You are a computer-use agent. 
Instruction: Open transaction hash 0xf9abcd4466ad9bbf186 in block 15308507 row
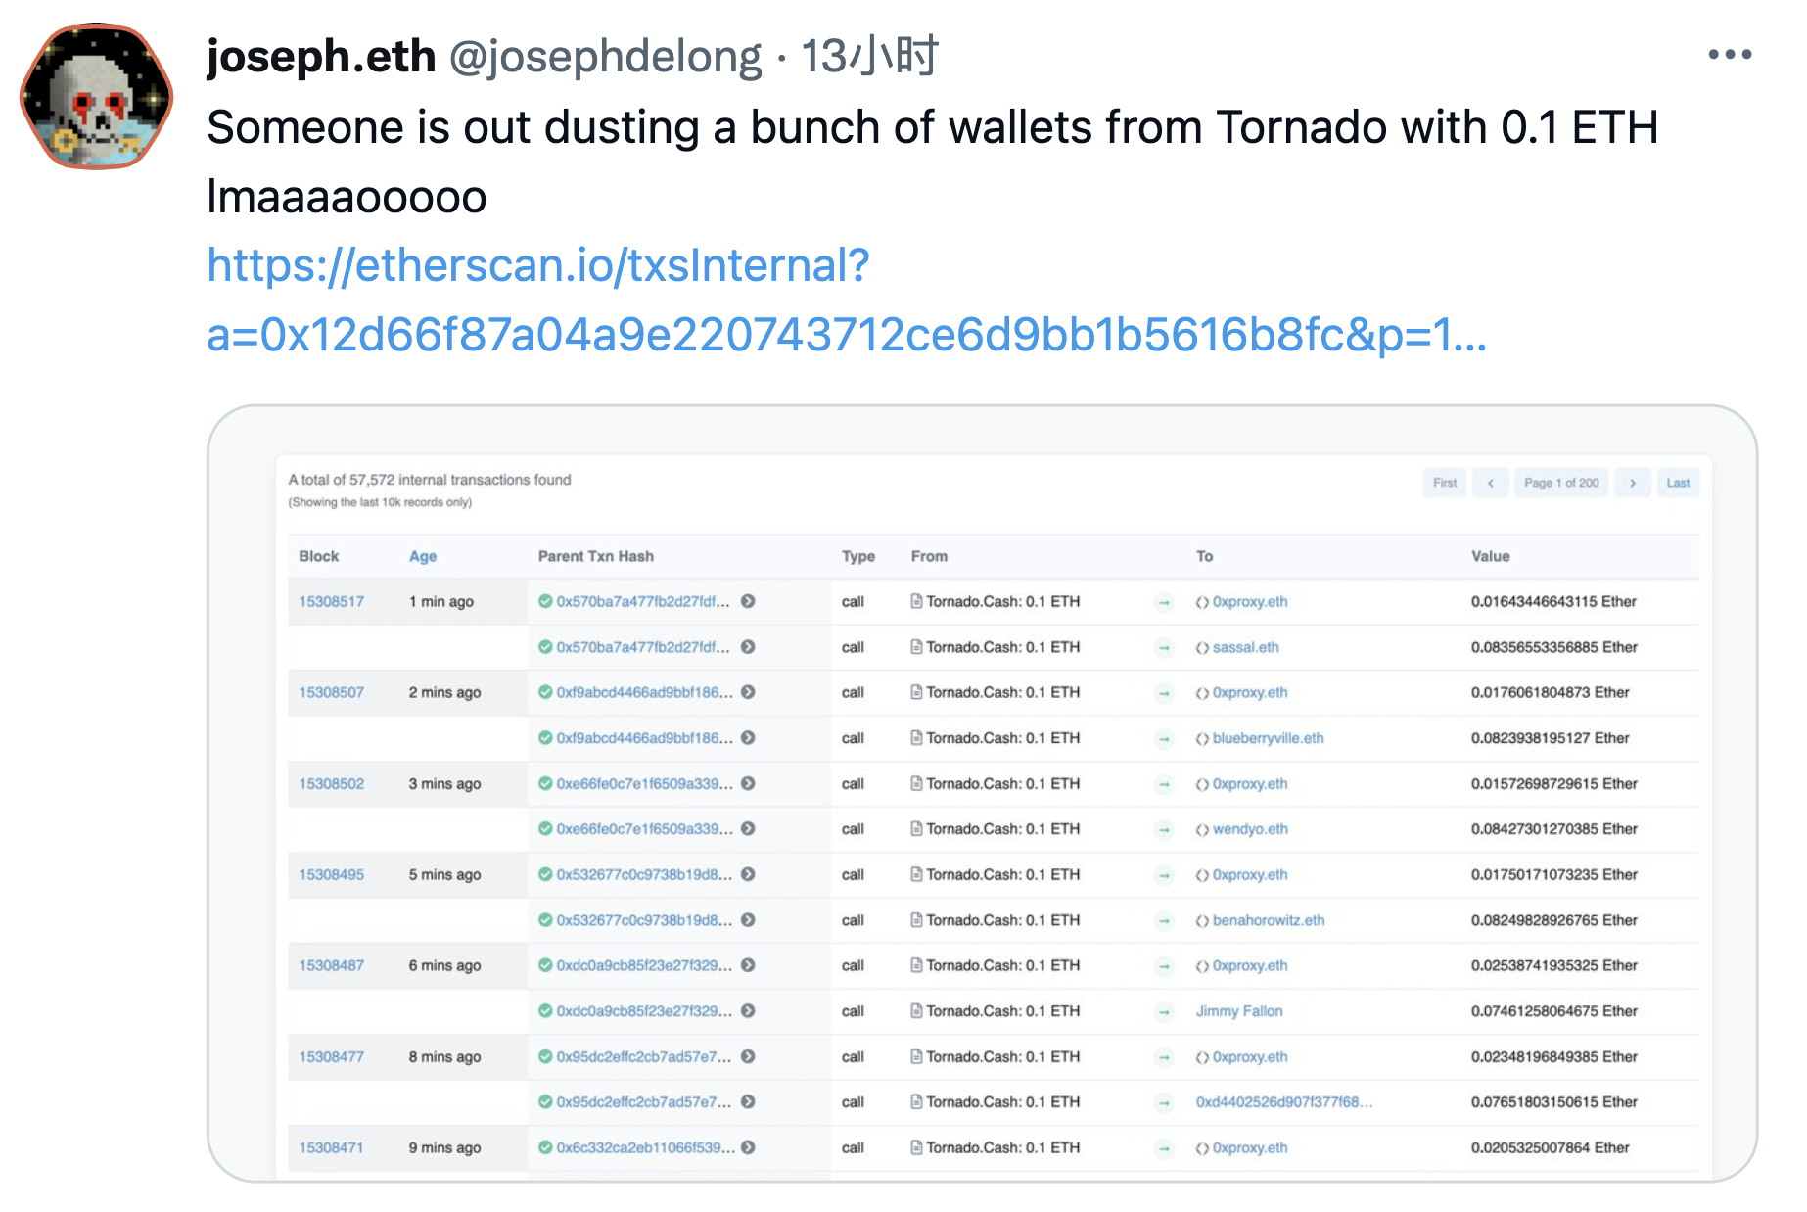[644, 692]
